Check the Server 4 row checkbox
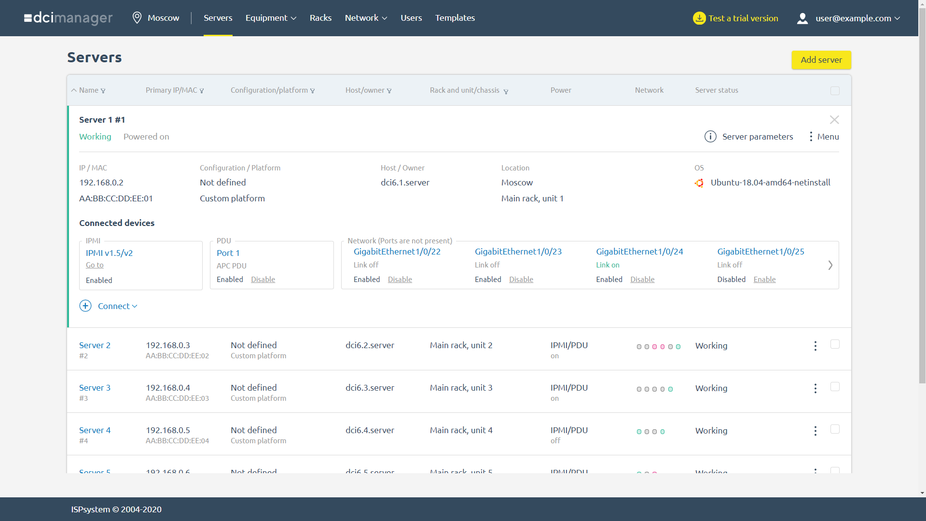Image resolution: width=926 pixels, height=521 pixels. pyautogui.click(x=835, y=429)
